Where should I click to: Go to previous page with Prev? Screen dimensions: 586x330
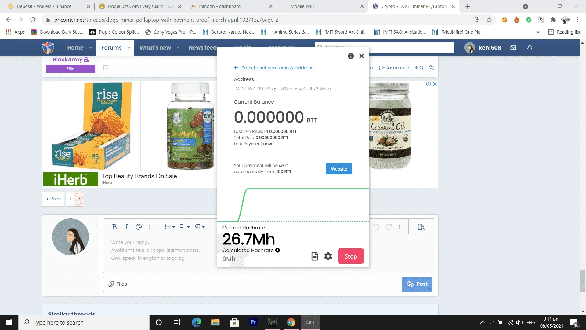coord(53,199)
